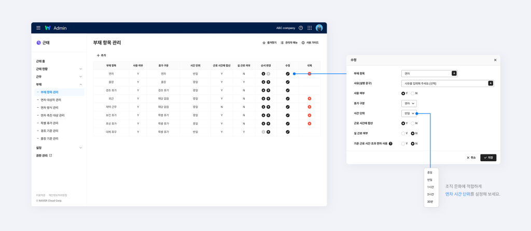Image resolution: width=531 pixels, height=231 pixels.
Task: Open the 시간 단위 dropdown showing 반일
Action: click(409, 113)
